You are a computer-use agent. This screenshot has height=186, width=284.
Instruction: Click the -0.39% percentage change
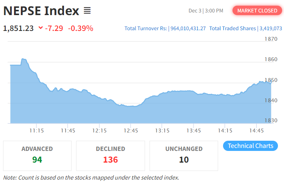[80, 28]
